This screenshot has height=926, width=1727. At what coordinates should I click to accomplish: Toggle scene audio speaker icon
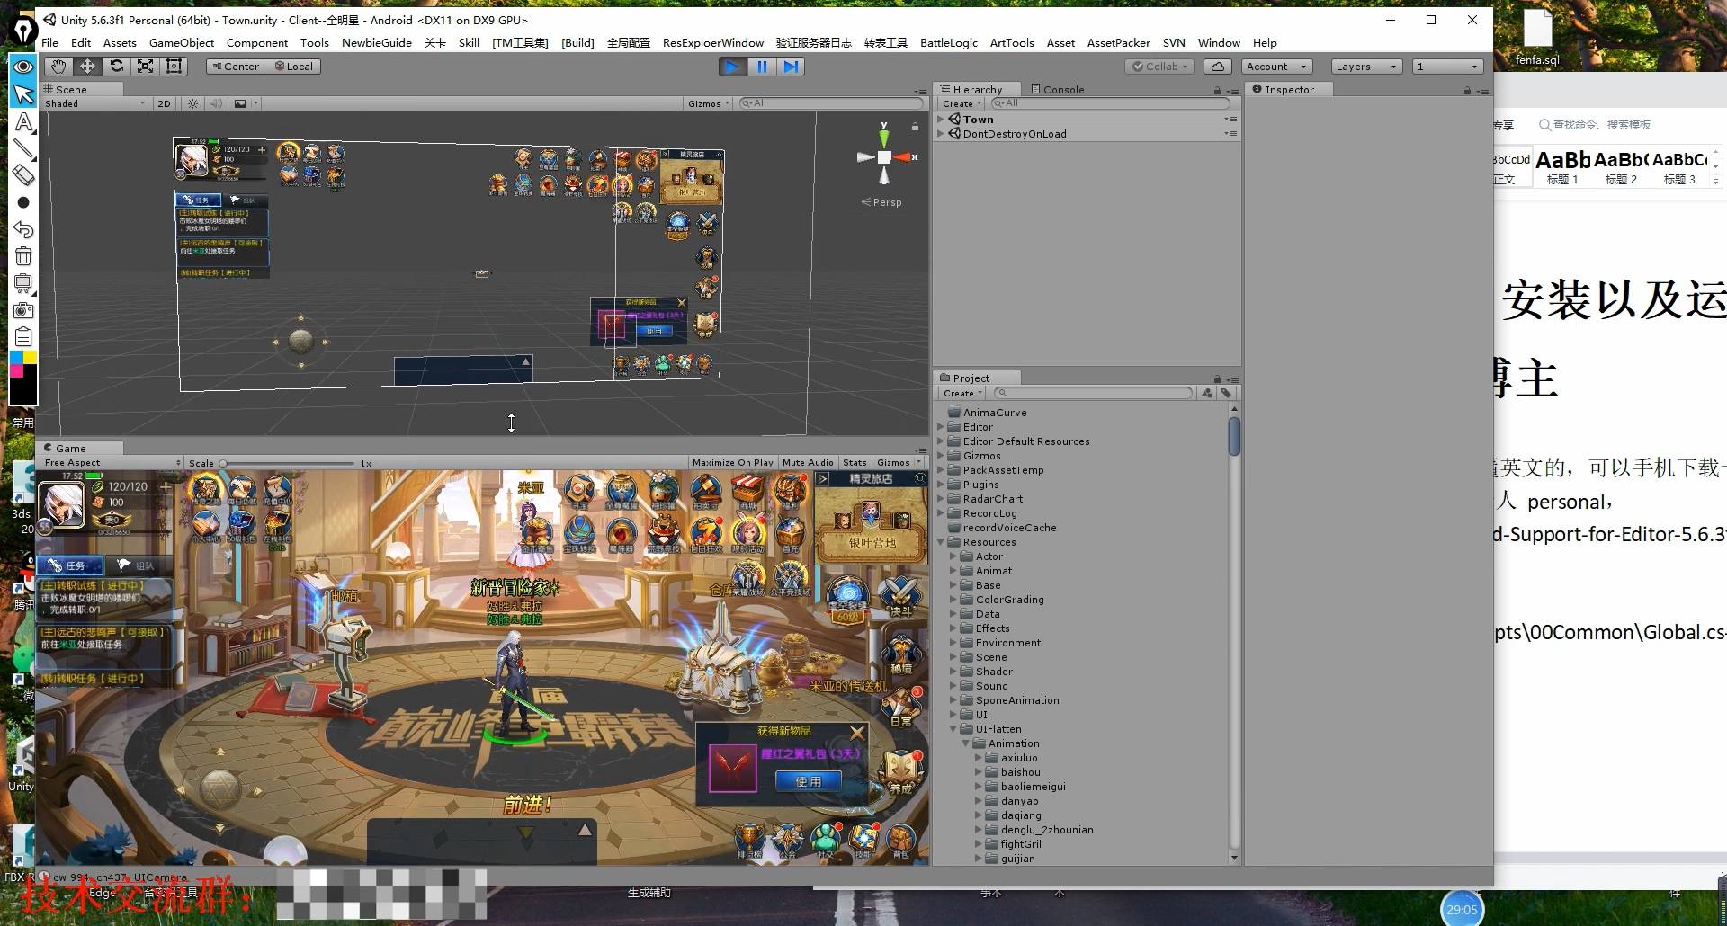216,103
